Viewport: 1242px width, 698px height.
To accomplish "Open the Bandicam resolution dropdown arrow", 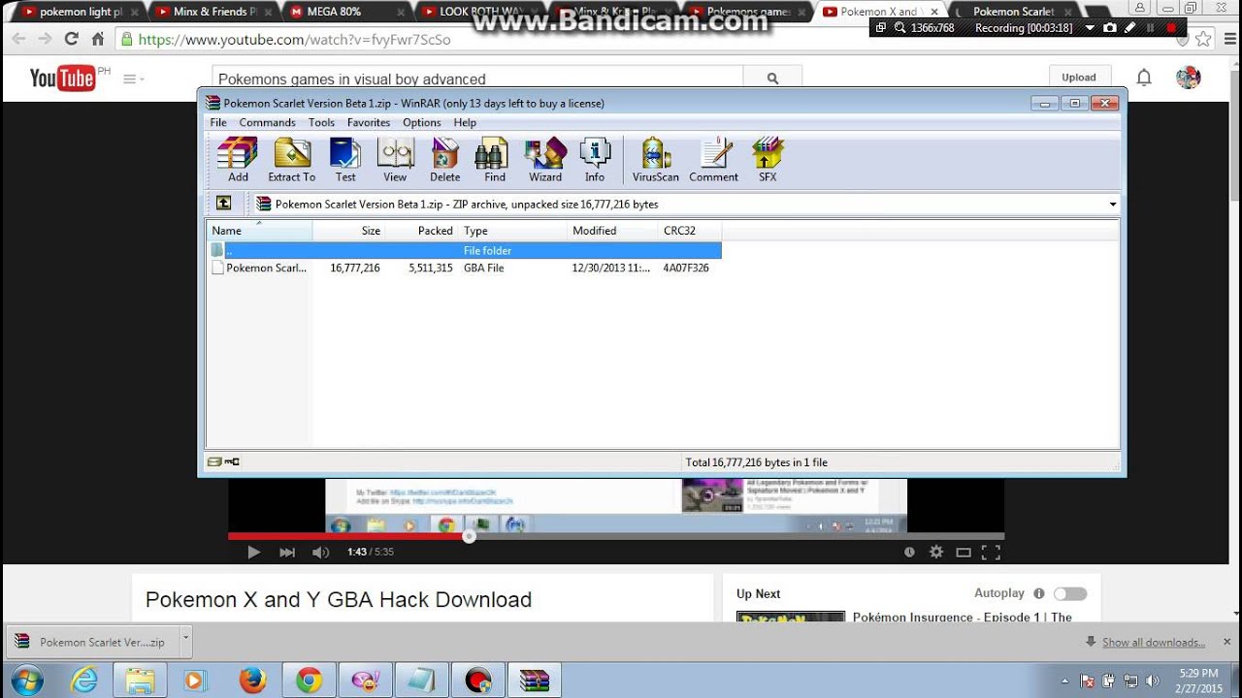I will tap(1091, 28).
